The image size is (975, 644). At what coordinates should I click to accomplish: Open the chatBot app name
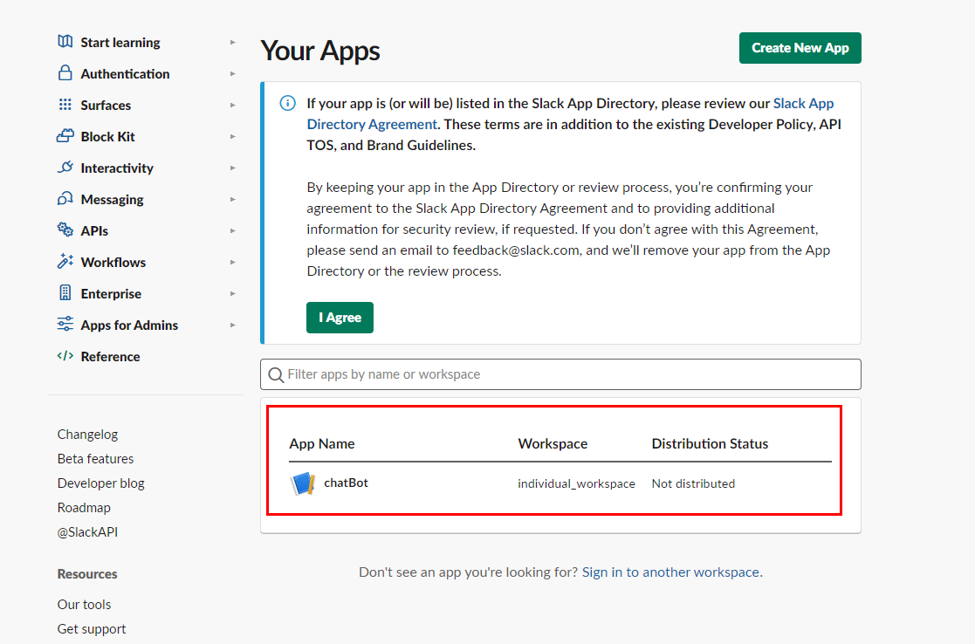346,483
